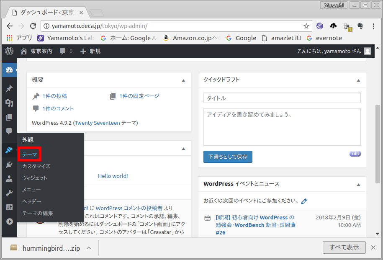Select ウィジェット in the 外観 submenu

[x=34, y=178]
